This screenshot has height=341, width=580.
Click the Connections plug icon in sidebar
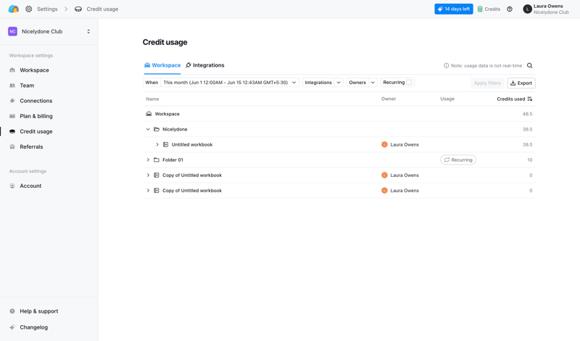(x=12, y=101)
